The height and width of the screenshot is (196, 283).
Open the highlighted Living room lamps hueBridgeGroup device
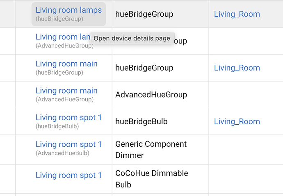click(68, 10)
